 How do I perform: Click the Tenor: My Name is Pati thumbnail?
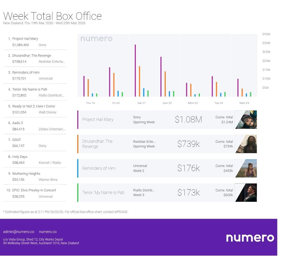pyautogui.click(x=246, y=192)
